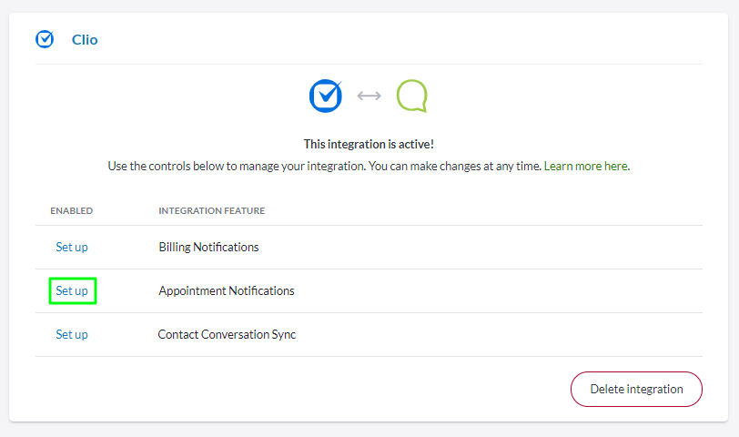Click the large blue Clio logo

325,96
